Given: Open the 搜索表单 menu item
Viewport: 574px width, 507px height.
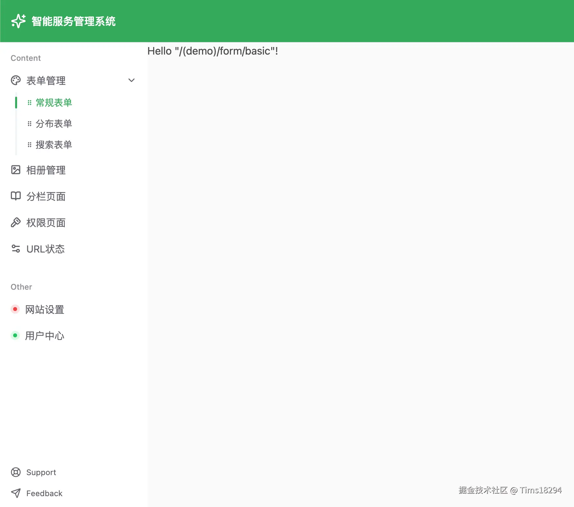Looking at the screenshot, I should 54,145.
